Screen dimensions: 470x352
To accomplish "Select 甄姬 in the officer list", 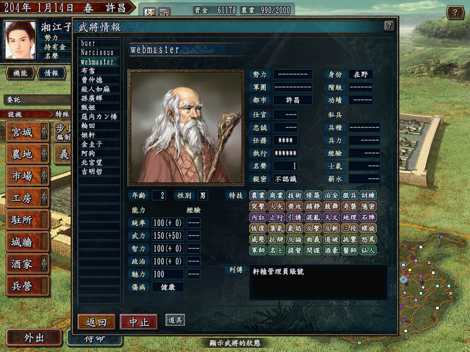I will pos(99,107).
